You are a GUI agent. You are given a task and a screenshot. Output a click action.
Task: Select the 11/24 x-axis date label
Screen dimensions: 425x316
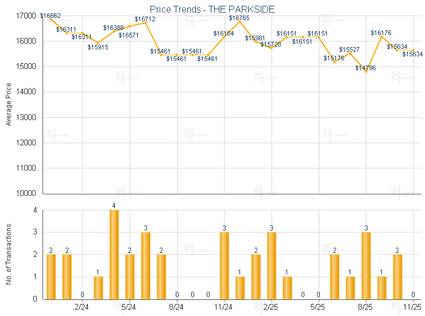(x=224, y=307)
